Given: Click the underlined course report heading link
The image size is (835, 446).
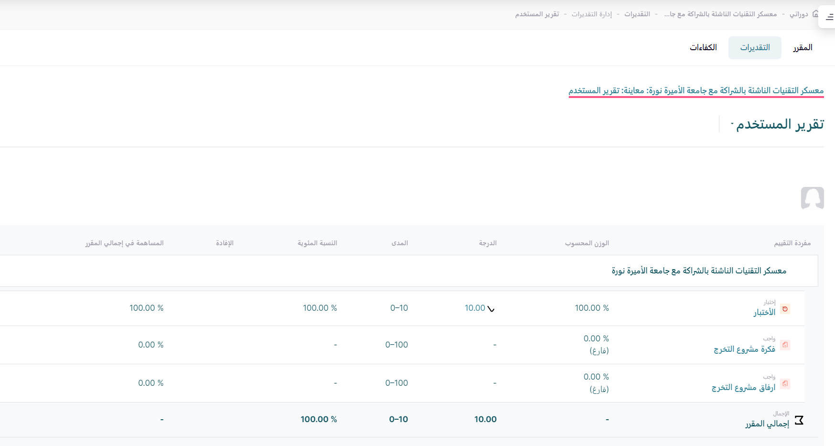Looking at the screenshot, I should (696, 91).
